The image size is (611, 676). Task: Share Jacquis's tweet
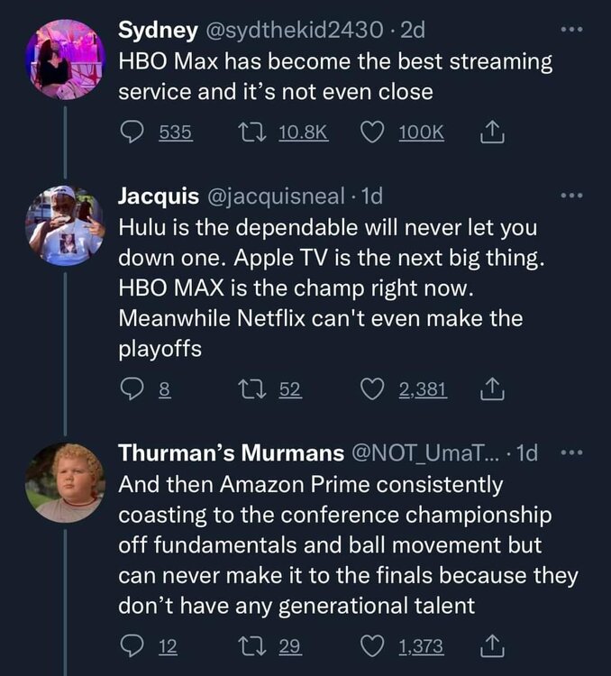(x=491, y=388)
